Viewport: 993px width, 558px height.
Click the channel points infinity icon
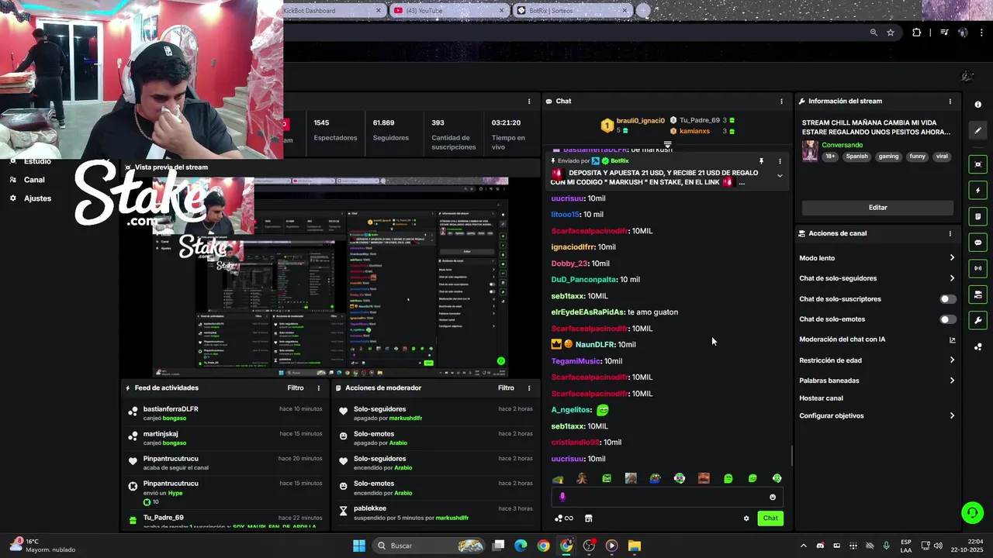click(x=564, y=518)
